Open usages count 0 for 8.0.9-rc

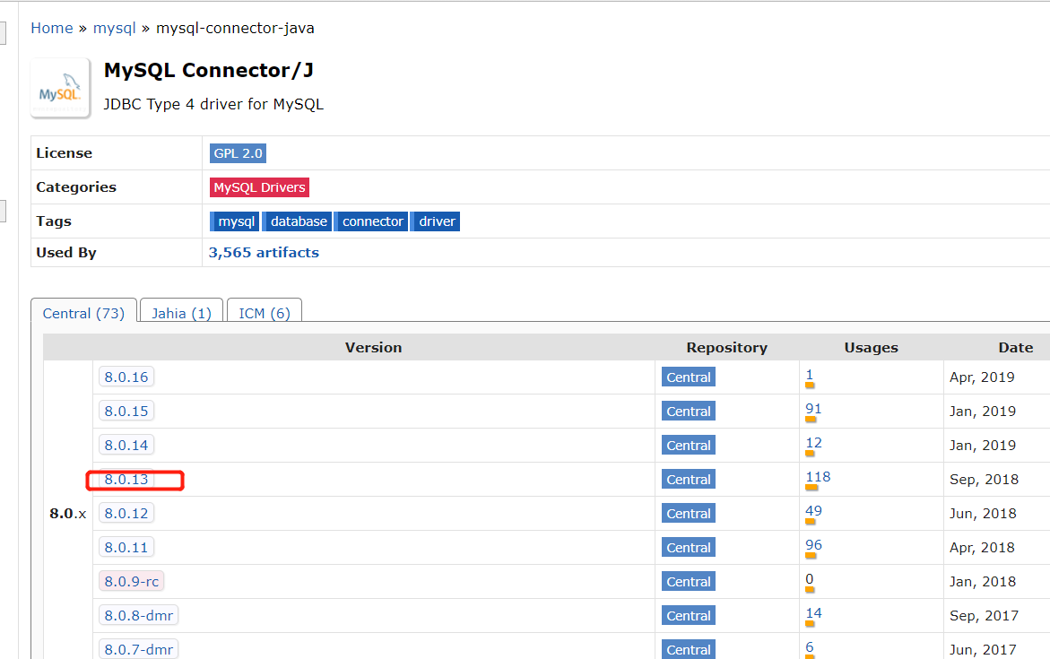coord(810,579)
